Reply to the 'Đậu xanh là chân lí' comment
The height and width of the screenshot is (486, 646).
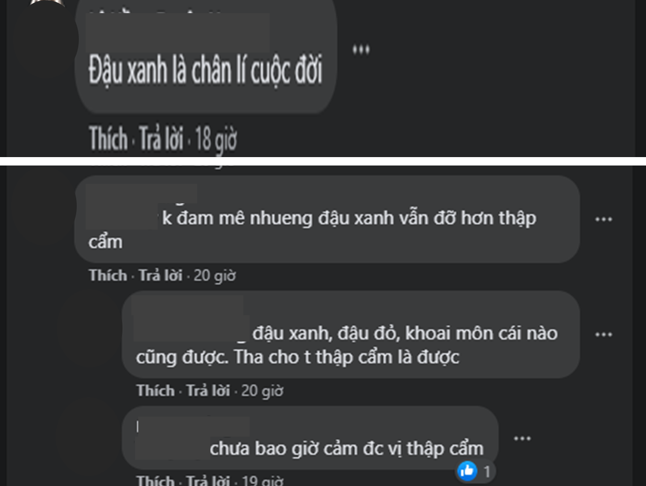(160, 139)
